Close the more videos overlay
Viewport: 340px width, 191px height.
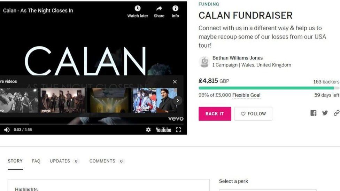(175, 82)
